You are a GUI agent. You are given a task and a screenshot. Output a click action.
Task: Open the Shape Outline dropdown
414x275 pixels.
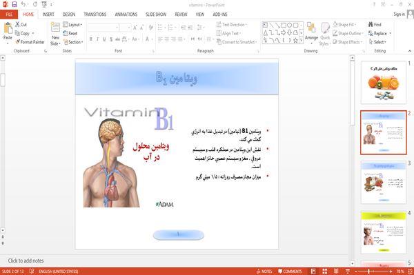click(x=348, y=33)
